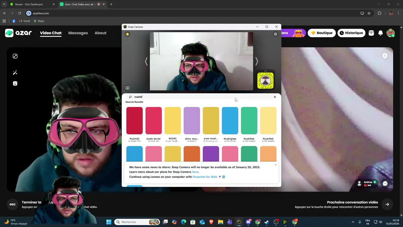Select green Mushified lens
The height and width of the screenshot is (227, 403).
tap(249, 121)
